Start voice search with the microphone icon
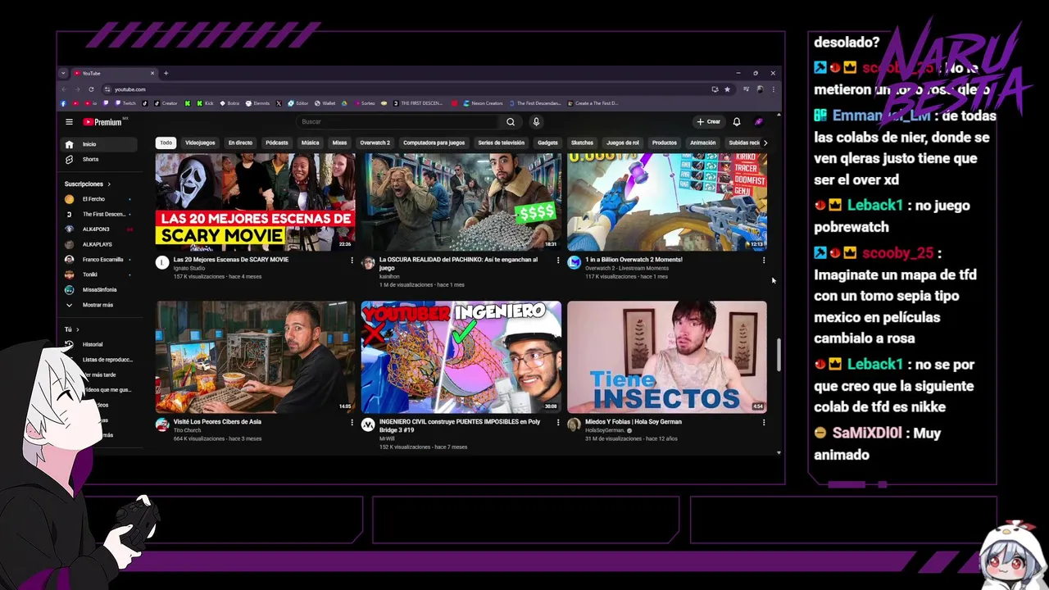The image size is (1049, 590). click(x=536, y=122)
